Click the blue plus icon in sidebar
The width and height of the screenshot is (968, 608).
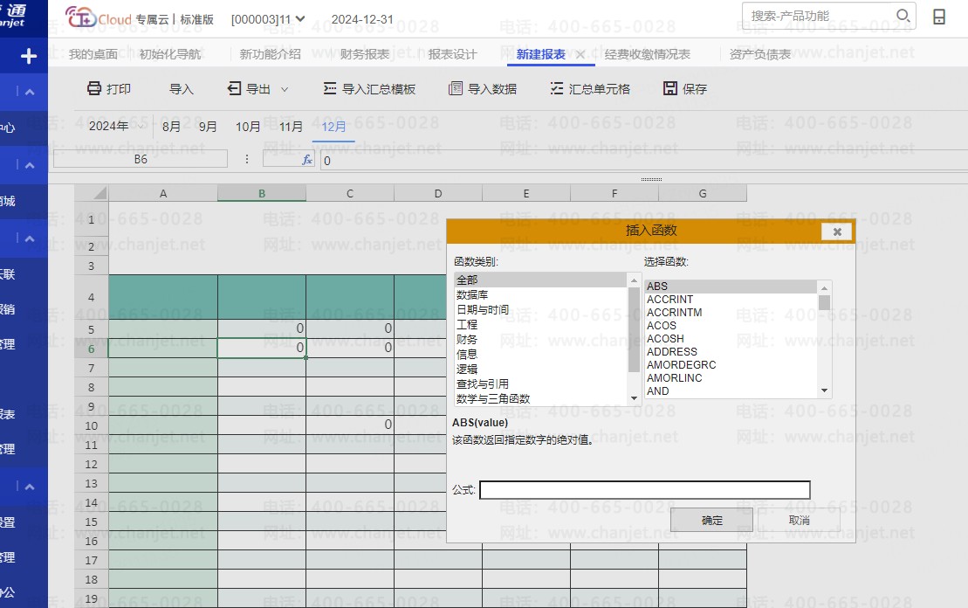coord(29,57)
